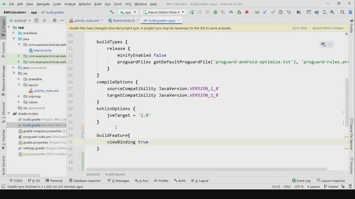This screenshot has height=199, width=355.
Task: Open the Device File Explorer side panel
Action: pos(352,134)
